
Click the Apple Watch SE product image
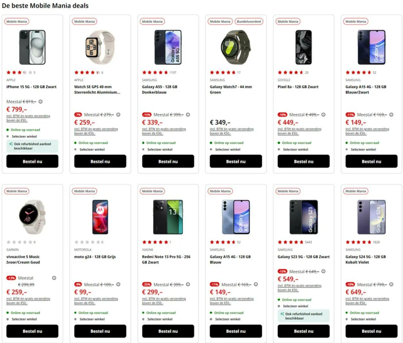click(x=100, y=47)
